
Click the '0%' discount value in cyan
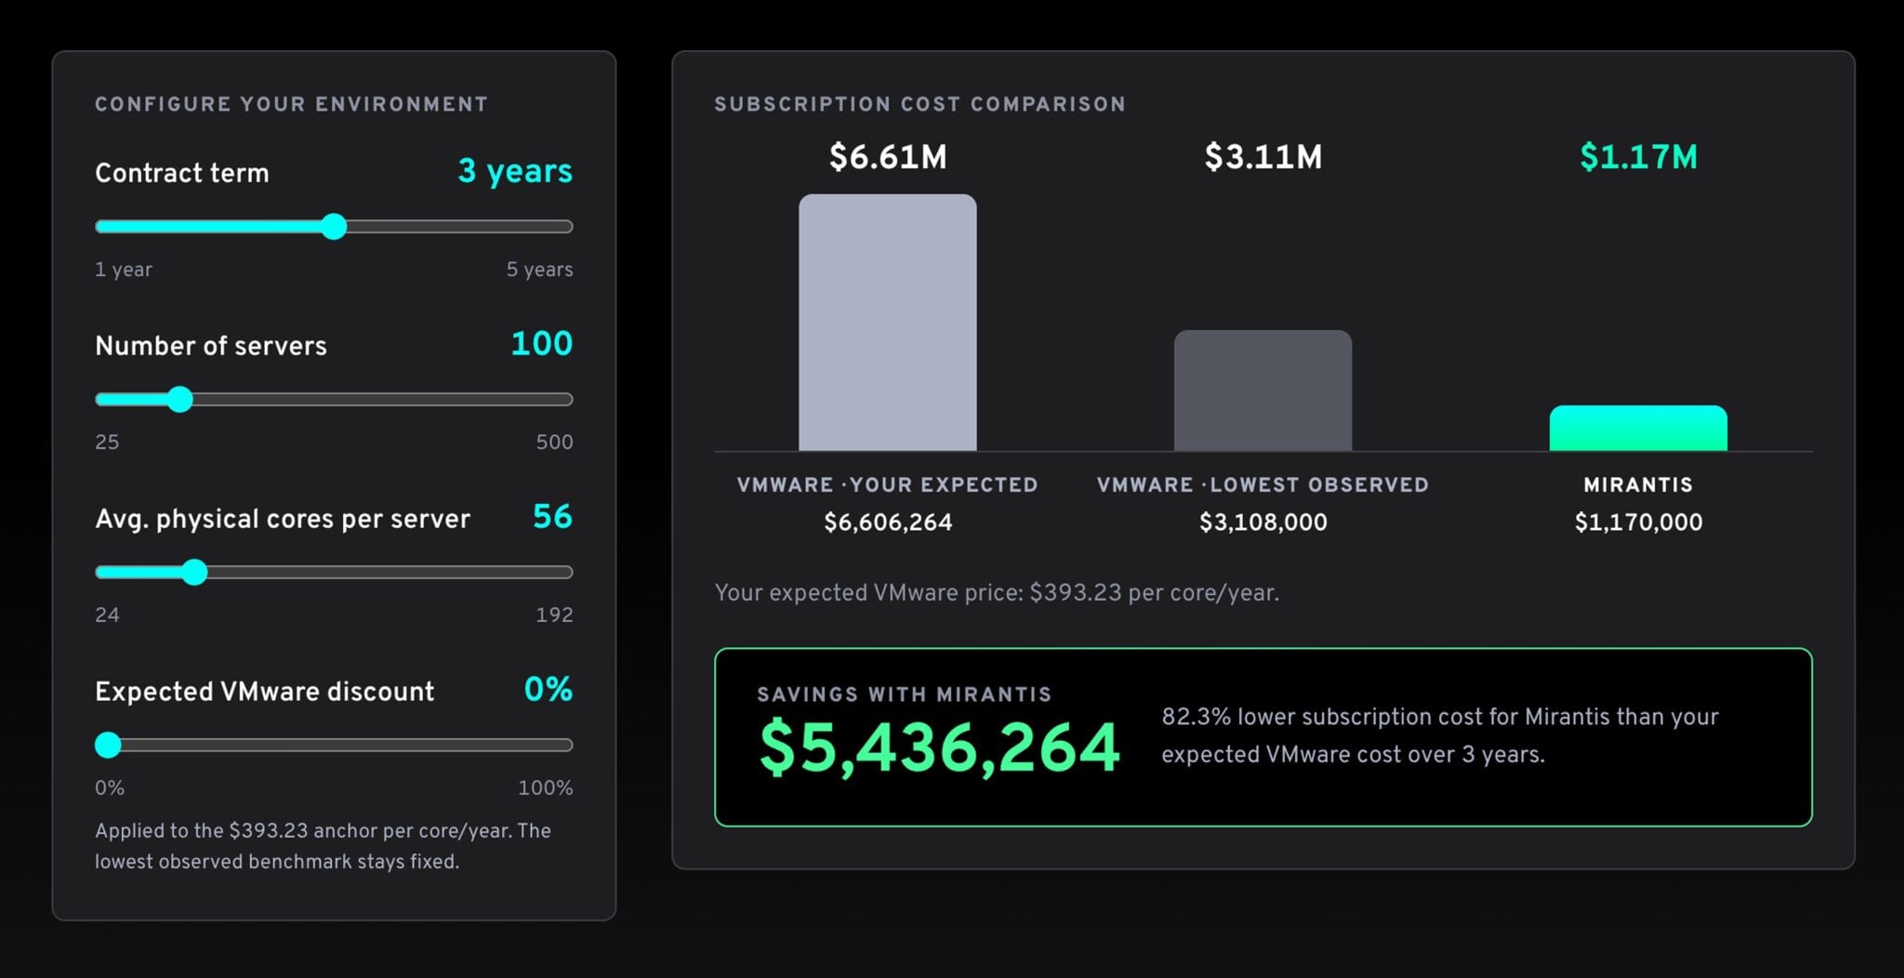coord(548,689)
